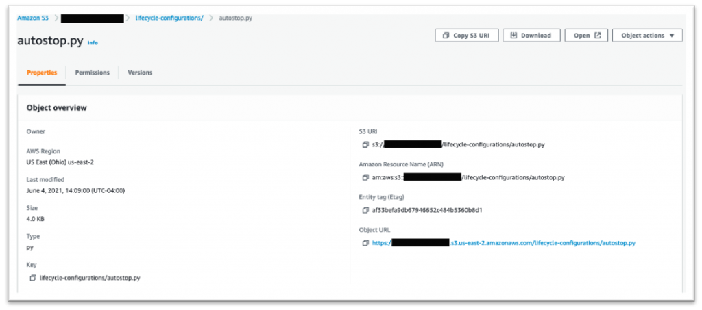This screenshot has width=702, height=310.
Task: Click the Copy S3 URI button
Action: tap(467, 36)
